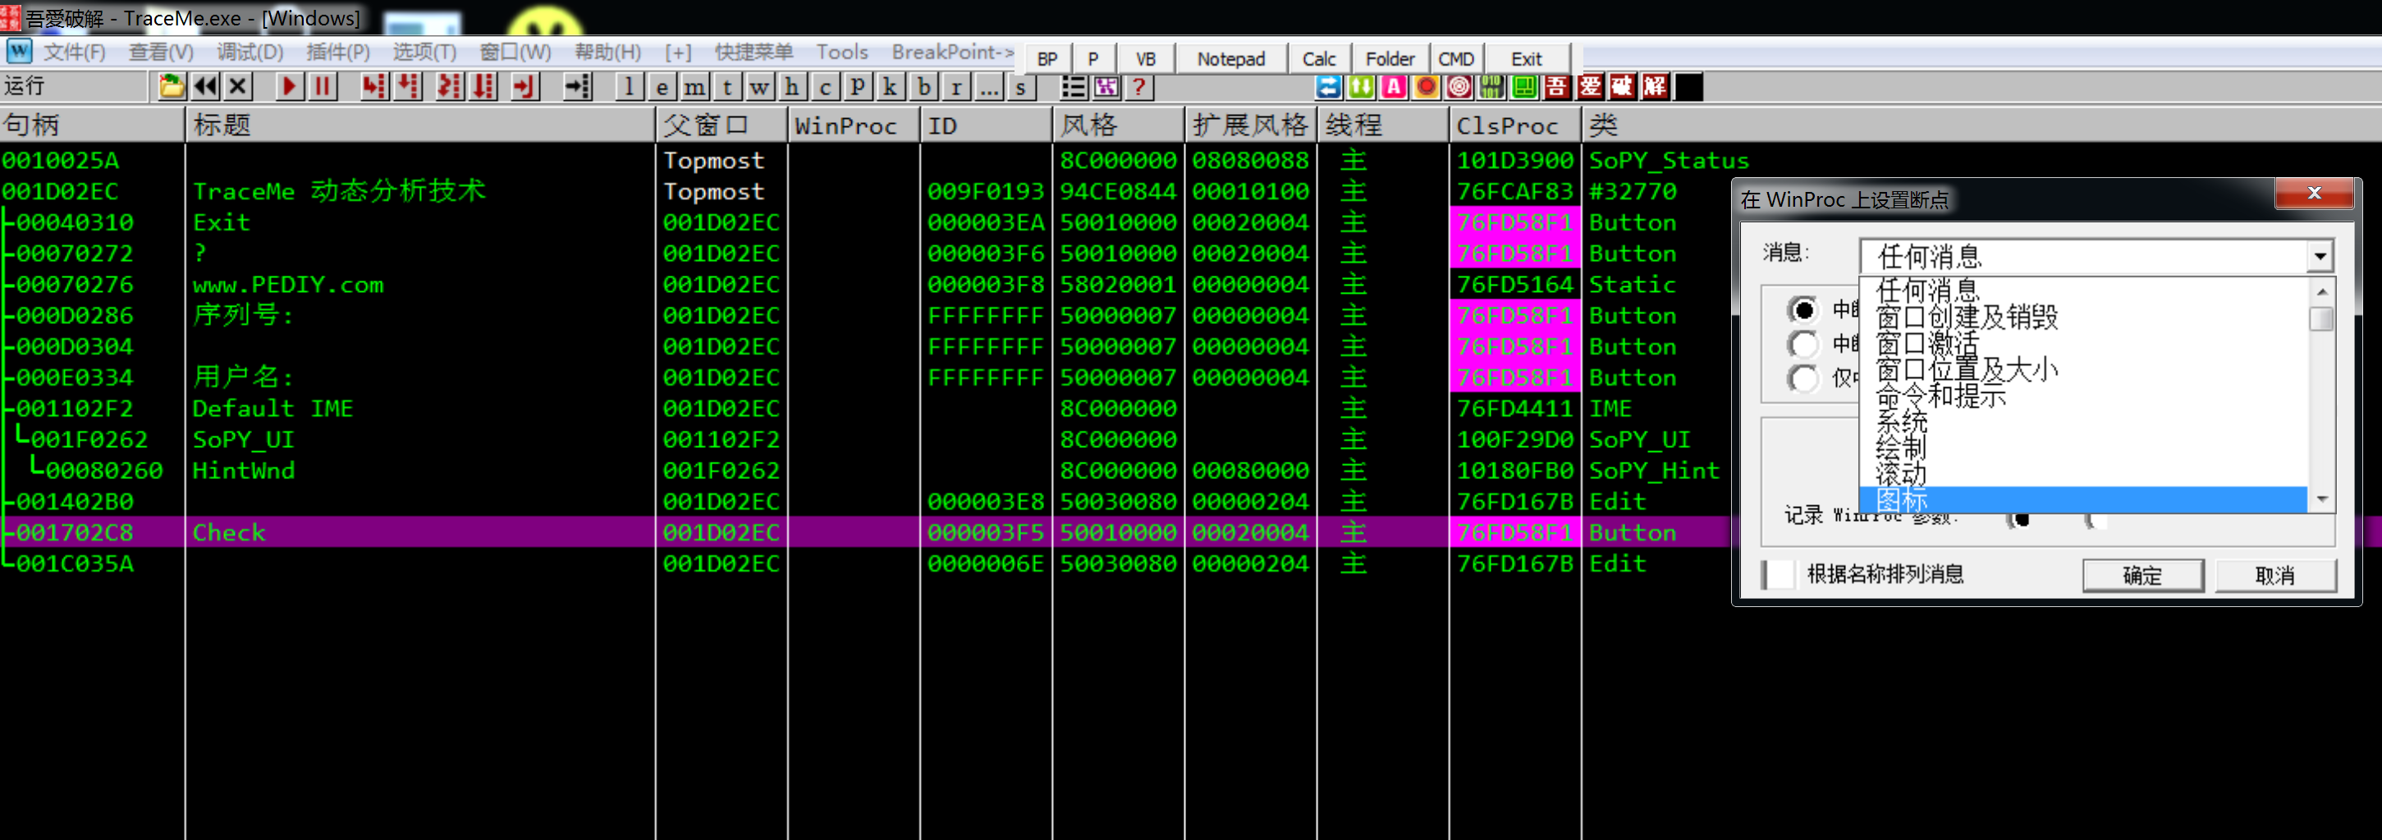Click the Step Into toolbar icon

(374, 87)
